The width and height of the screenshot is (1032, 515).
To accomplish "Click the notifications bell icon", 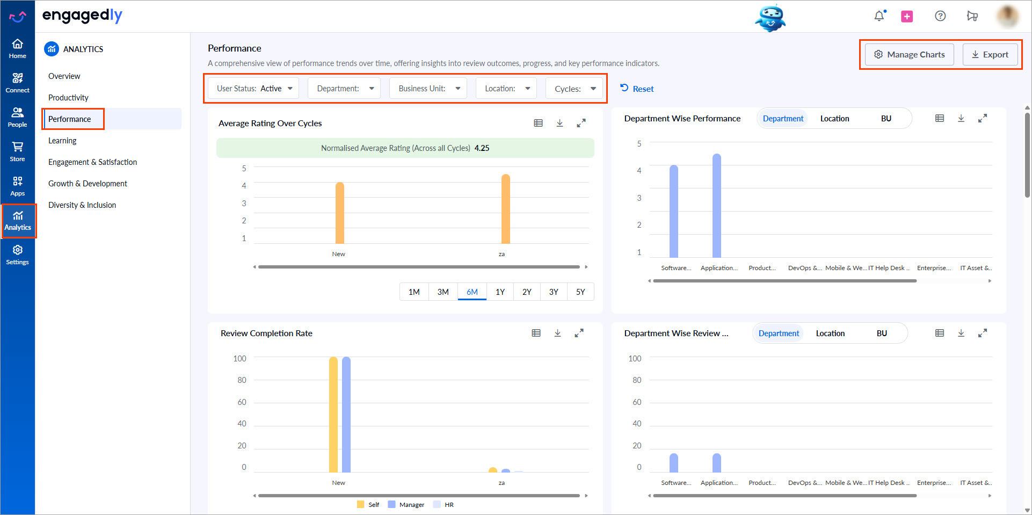I will [879, 16].
